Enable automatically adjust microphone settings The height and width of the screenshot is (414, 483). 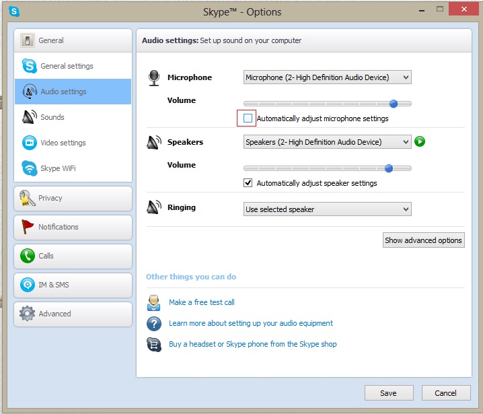pos(248,118)
